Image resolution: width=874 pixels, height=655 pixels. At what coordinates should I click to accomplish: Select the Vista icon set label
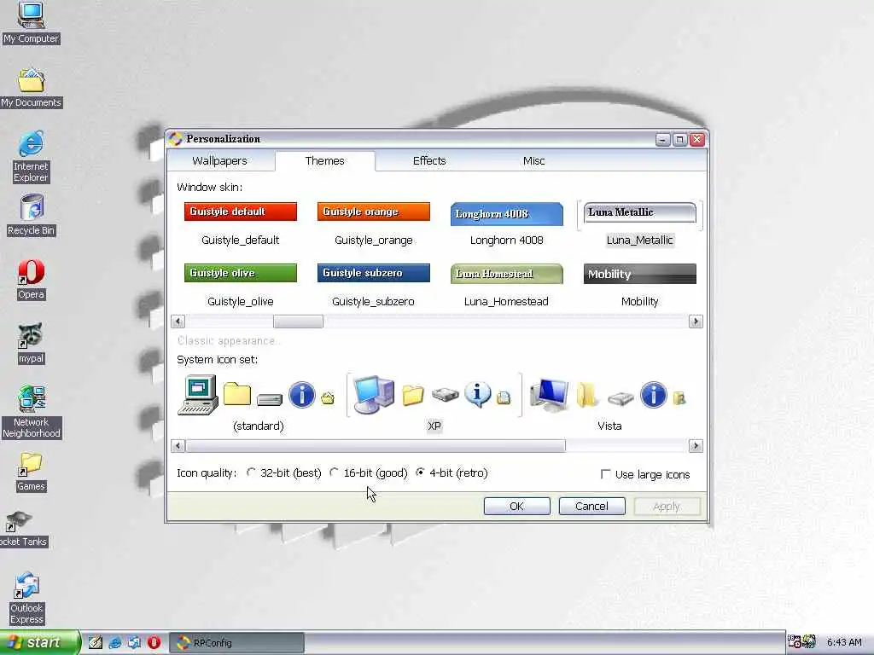coord(609,426)
